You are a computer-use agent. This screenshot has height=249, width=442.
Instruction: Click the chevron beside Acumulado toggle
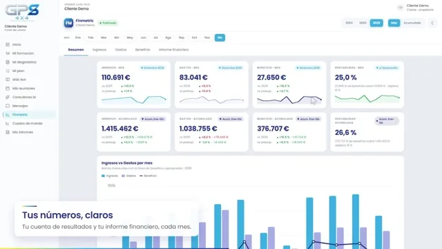pos(432,23)
